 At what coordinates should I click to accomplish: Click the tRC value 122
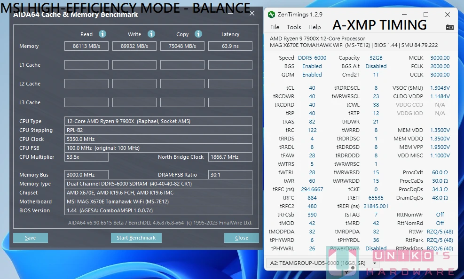pos(312,130)
